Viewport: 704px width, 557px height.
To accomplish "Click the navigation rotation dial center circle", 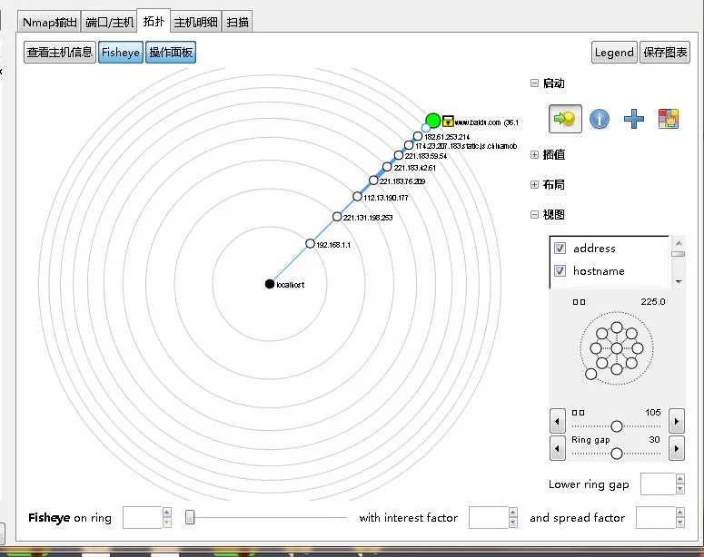I will tap(617, 348).
